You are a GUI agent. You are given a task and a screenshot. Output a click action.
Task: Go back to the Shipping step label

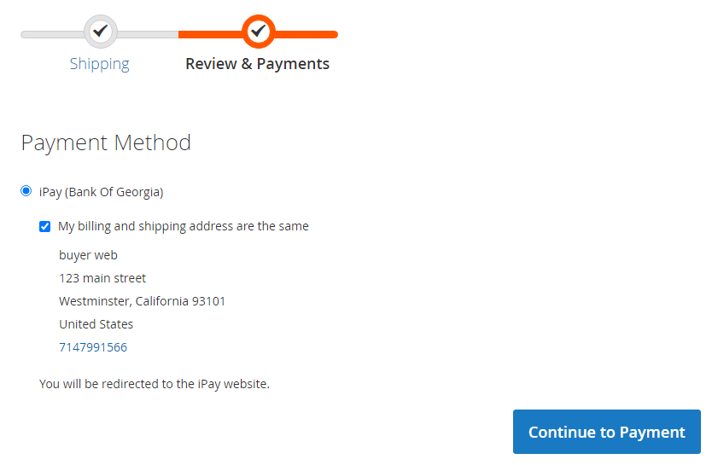(100, 64)
